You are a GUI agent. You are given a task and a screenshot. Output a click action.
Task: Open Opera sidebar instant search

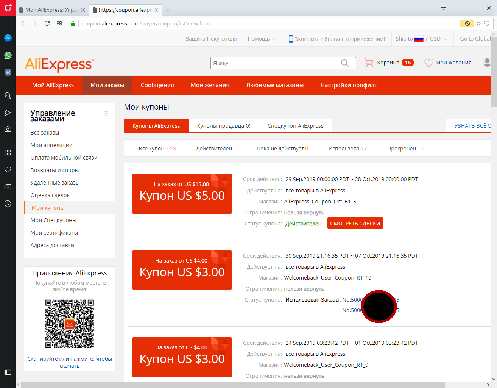point(8,95)
